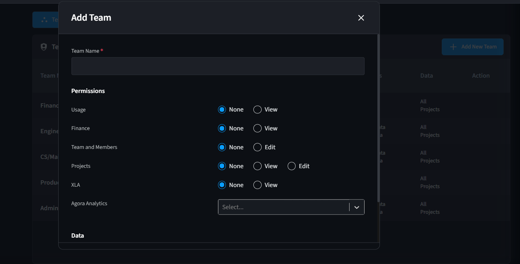Image resolution: width=520 pixels, height=264 pixels.
Task: Close the Add Team dialog with X icon
Action: click(x=361, y=18)
